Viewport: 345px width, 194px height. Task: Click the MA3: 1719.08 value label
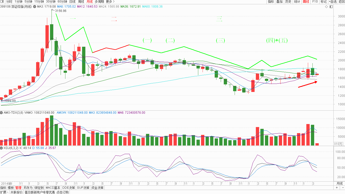(46, 7)
